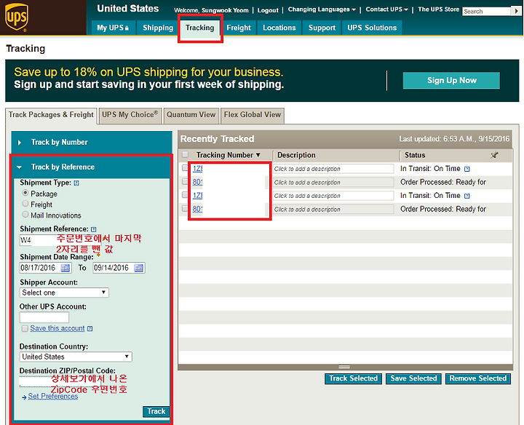Select the Package radio button

(x=25, y=193)
